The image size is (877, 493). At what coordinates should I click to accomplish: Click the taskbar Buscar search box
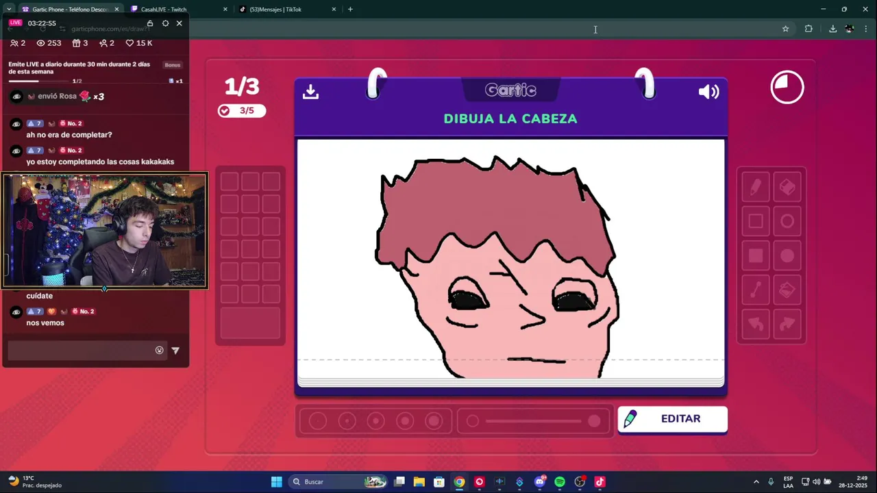tap(339, 481)
